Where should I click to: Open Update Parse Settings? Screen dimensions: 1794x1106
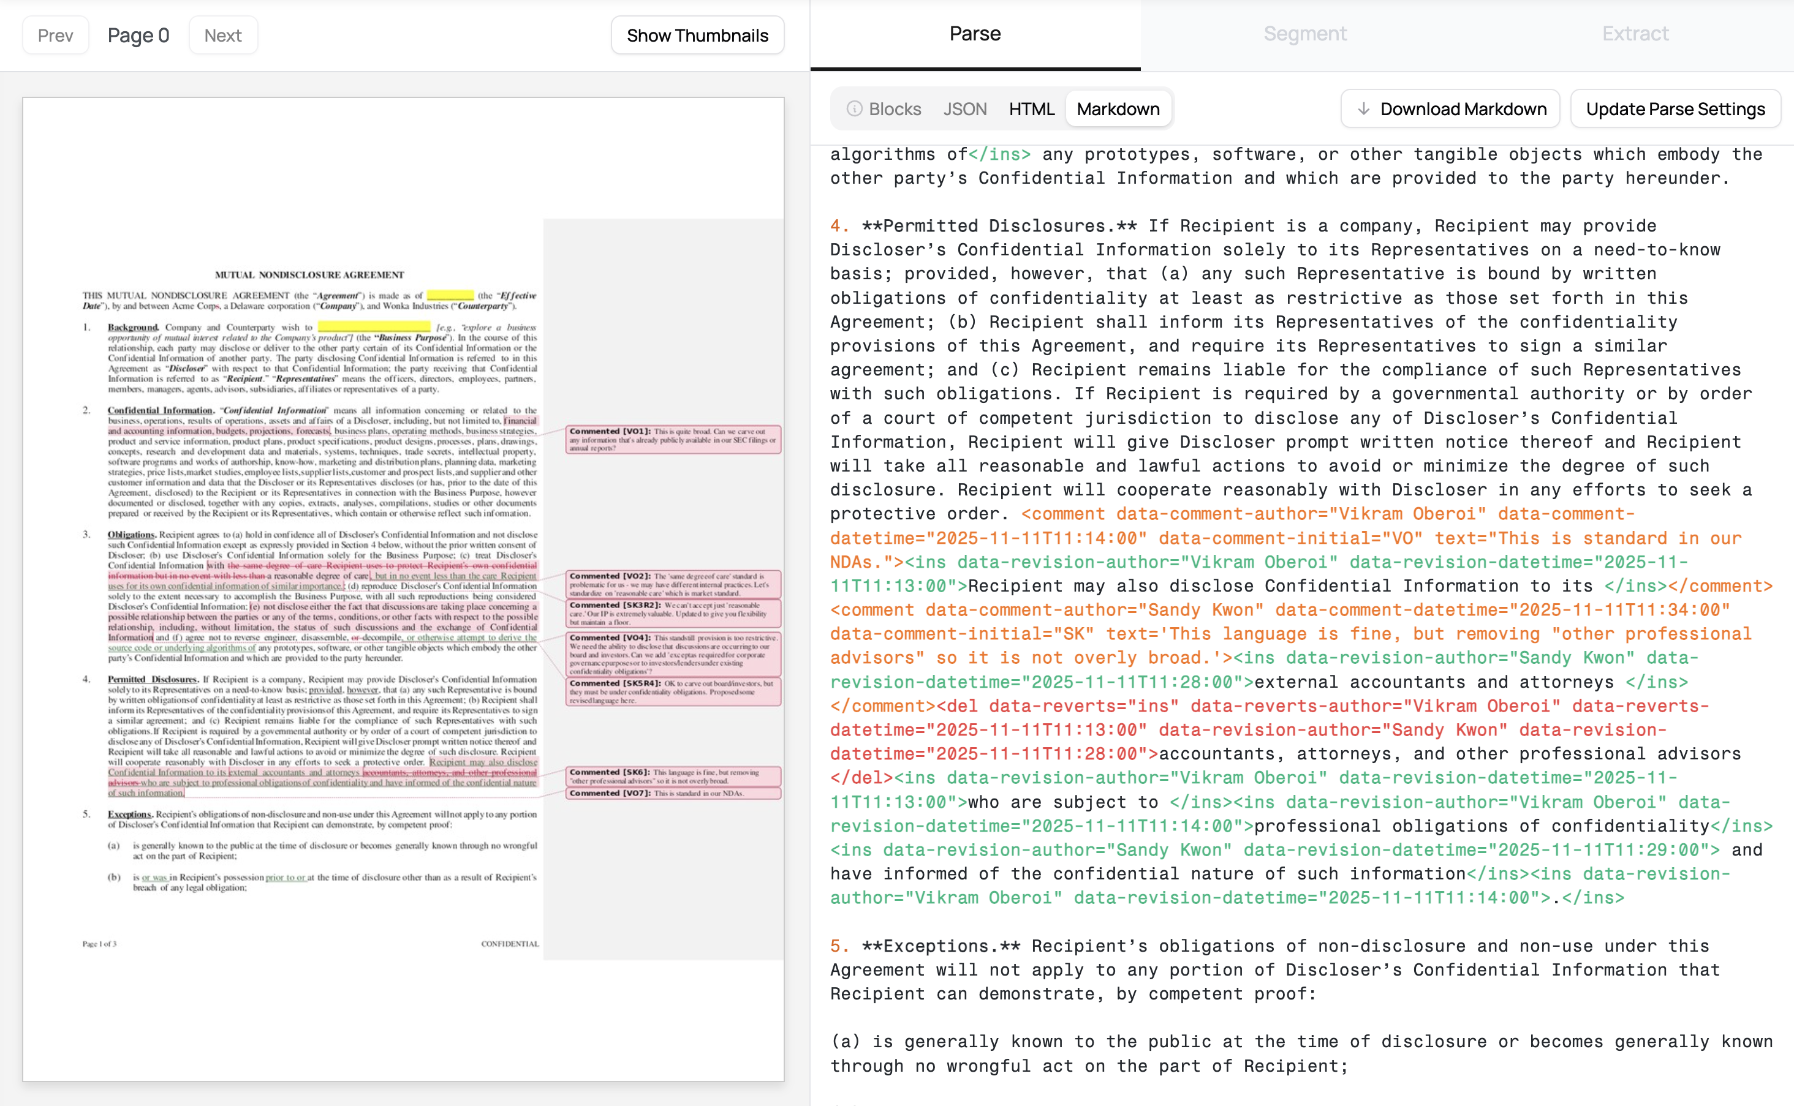click(1675, 109)
